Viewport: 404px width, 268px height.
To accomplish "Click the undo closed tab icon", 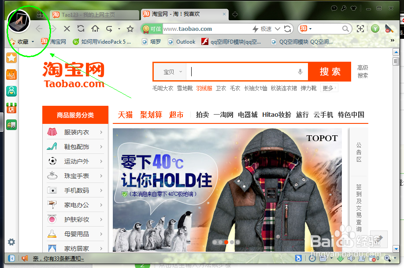I will 109,29.
